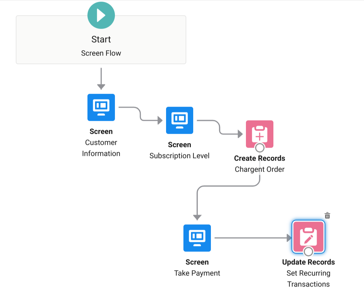Click the Start element play icon

(x=101, y=15)
